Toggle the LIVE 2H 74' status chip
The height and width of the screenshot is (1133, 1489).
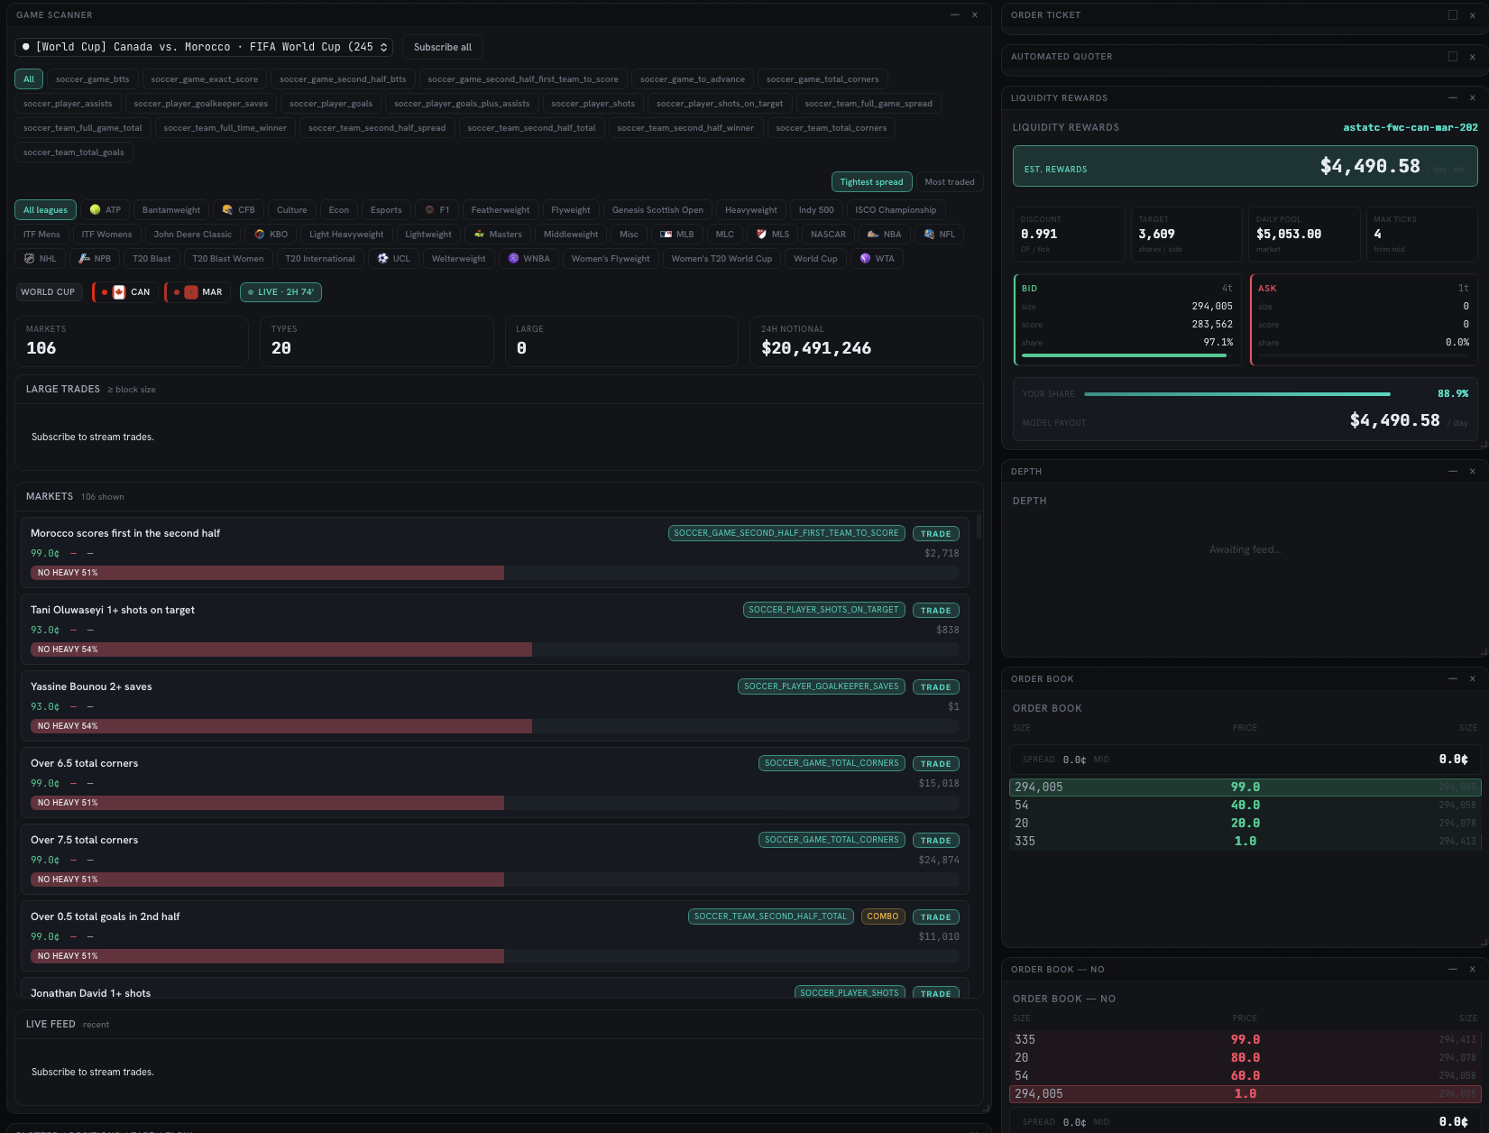pyautogui.click(x=280, y=292)
